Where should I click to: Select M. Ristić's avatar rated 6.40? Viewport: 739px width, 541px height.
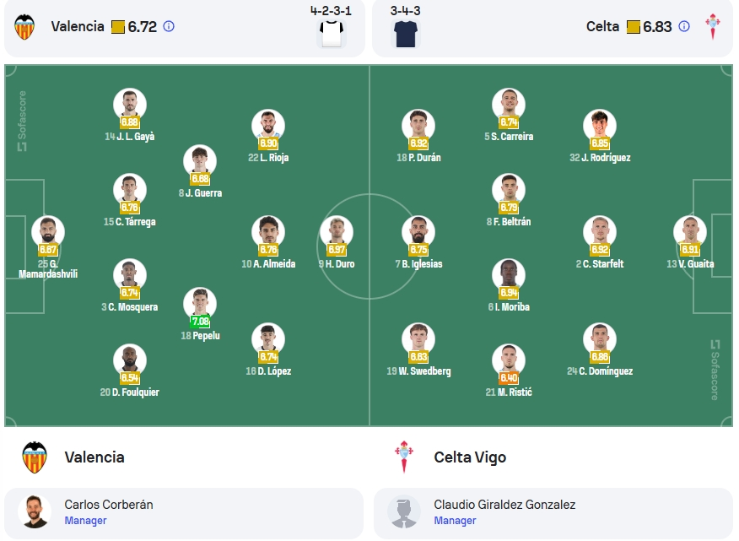coord(509,360)
